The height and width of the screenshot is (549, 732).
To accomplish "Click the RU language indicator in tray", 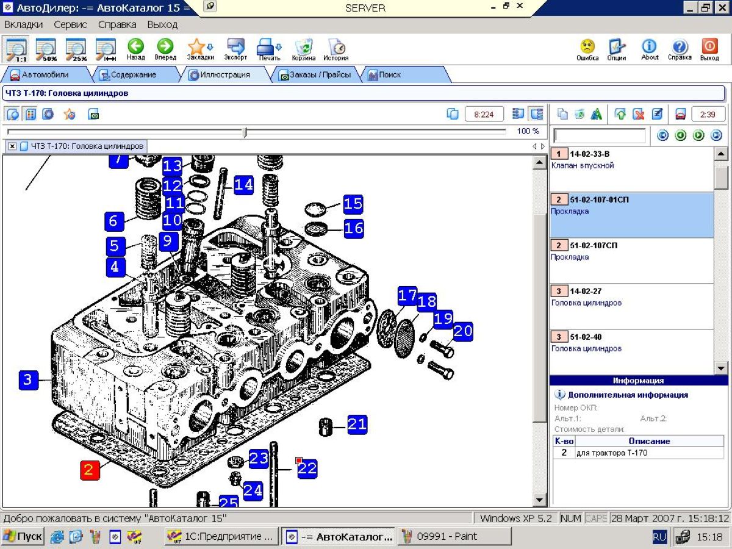I will [659, 537].
